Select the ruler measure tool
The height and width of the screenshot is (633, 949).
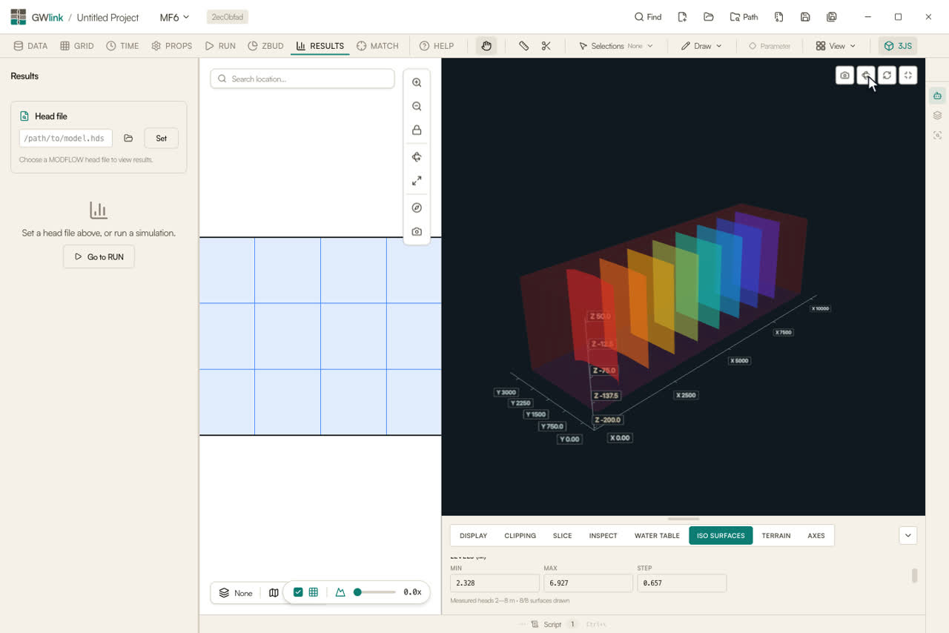524,46
